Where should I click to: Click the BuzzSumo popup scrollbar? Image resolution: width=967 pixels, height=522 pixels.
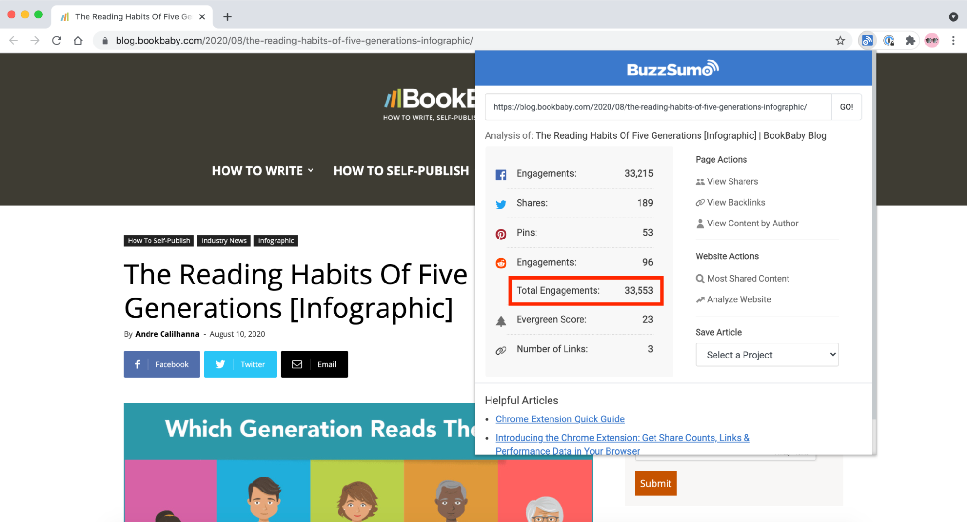(x=874, y=242)
